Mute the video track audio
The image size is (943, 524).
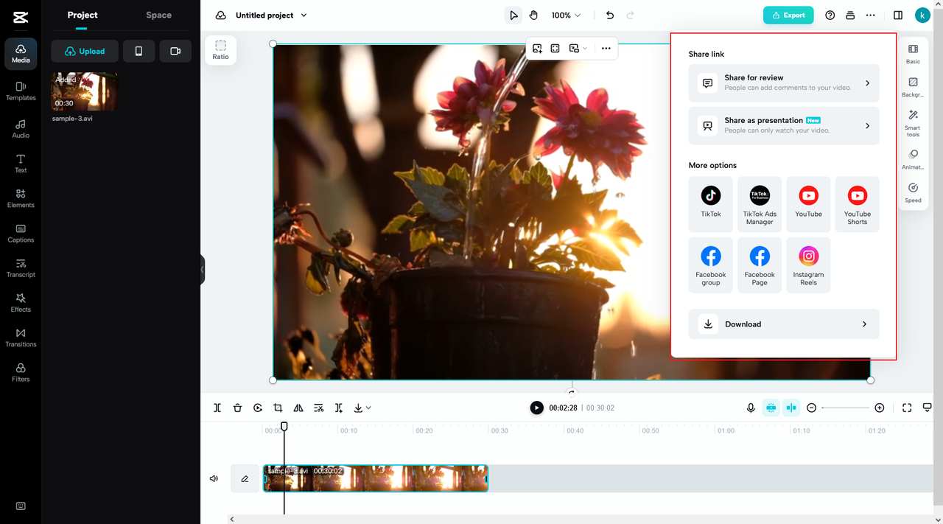point(214,478)
